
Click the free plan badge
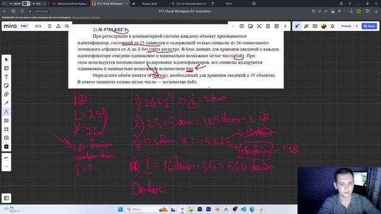point(24,26)
